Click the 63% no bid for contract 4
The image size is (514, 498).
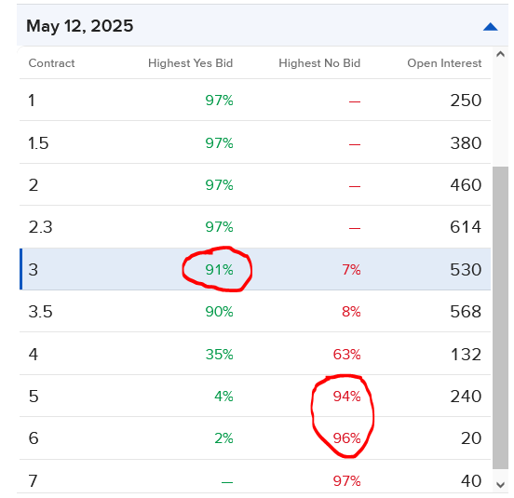[346, 355]
